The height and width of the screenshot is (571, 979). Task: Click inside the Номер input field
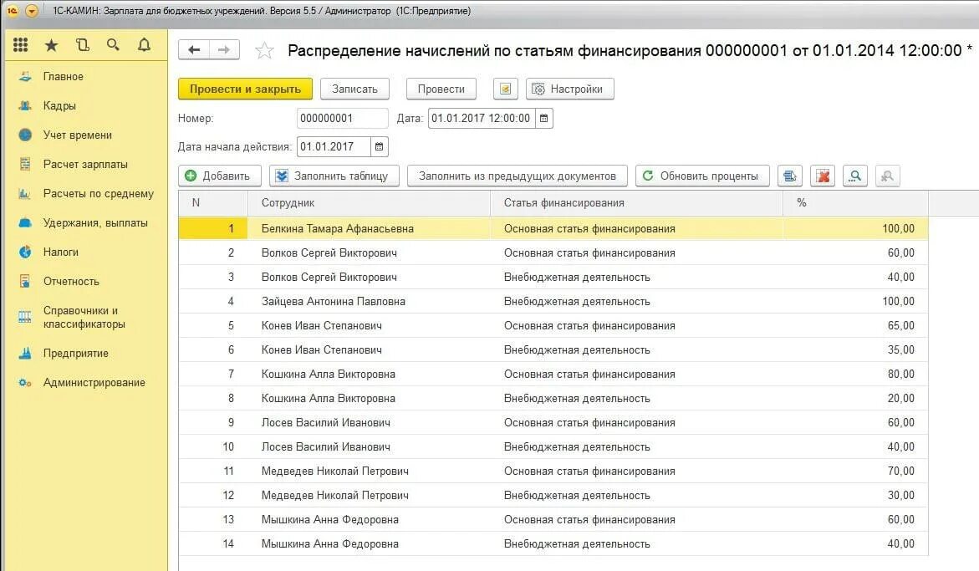[343, 118]
